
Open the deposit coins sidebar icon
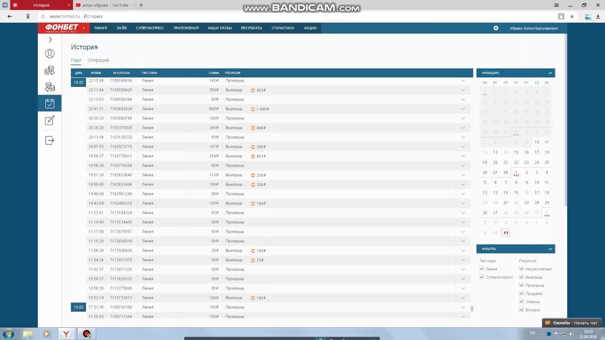coord(50,70)
